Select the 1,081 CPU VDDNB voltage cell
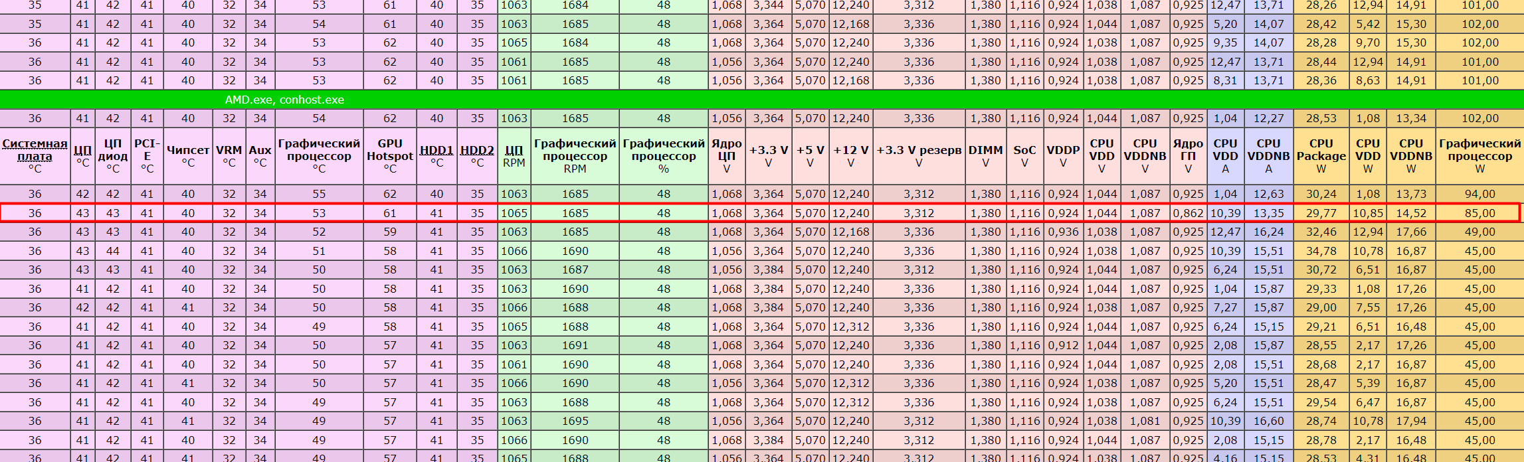 (1145, 421)
